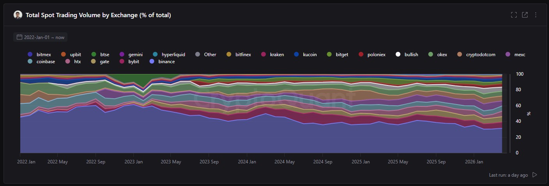549x186 pixels.
Task: Click the mexc purple legend marker
Action: 508,55
